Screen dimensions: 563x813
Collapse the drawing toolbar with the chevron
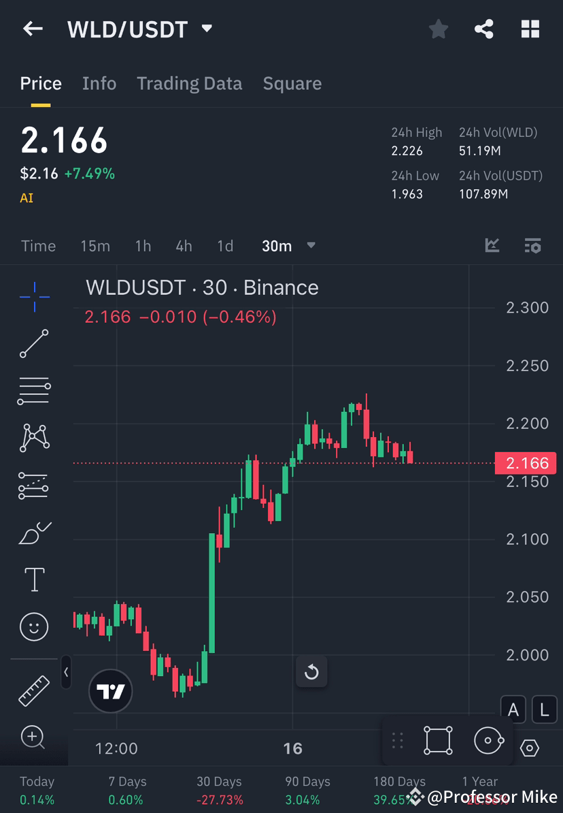[x=66, y=673]
